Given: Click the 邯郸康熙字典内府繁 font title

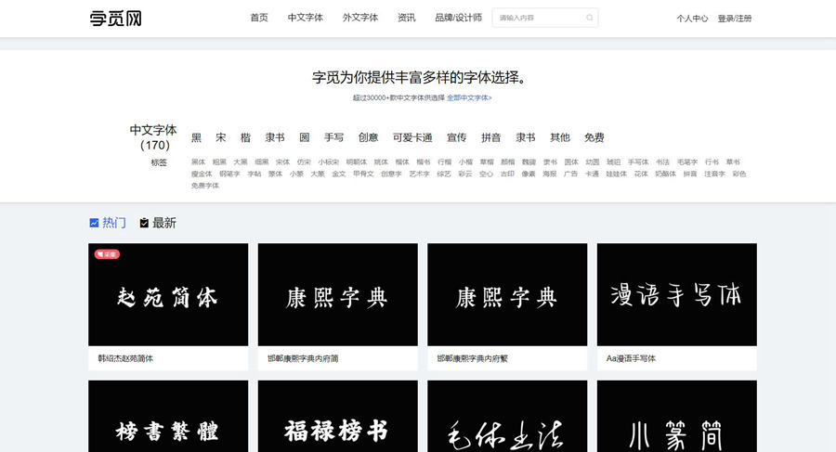Looking at the screenshot, I should click(x=473, y=358).
